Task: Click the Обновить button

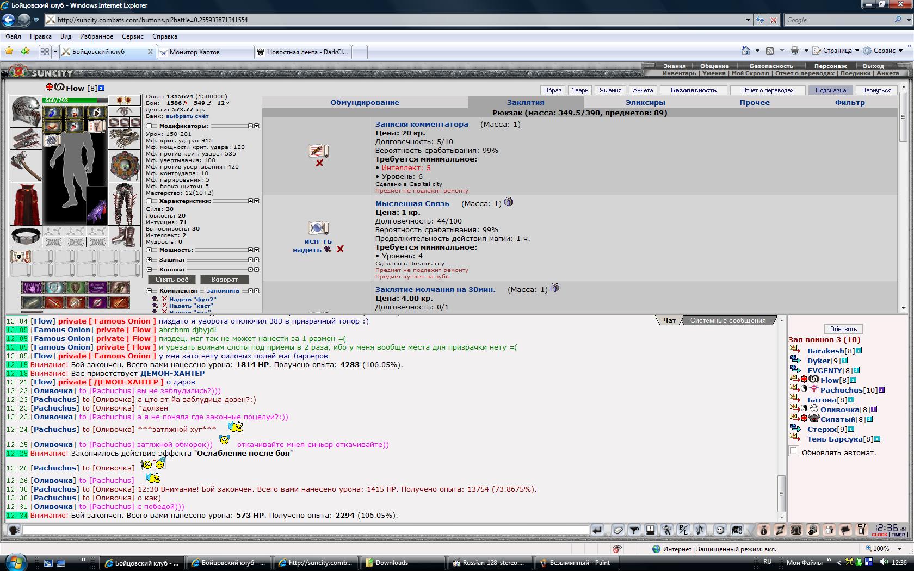Action: [x=844, y=329]
